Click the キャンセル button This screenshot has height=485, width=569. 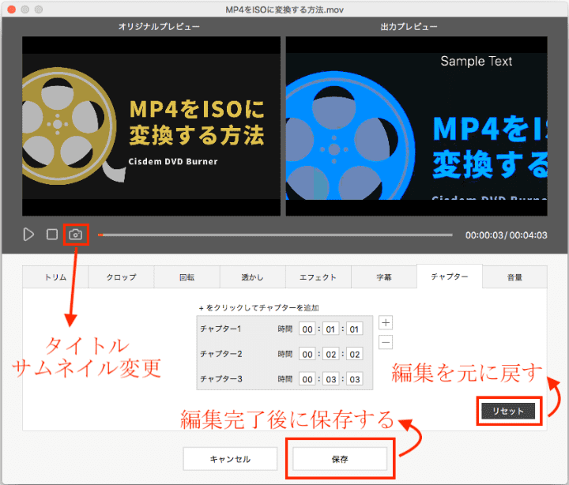(x=230, y=459)
